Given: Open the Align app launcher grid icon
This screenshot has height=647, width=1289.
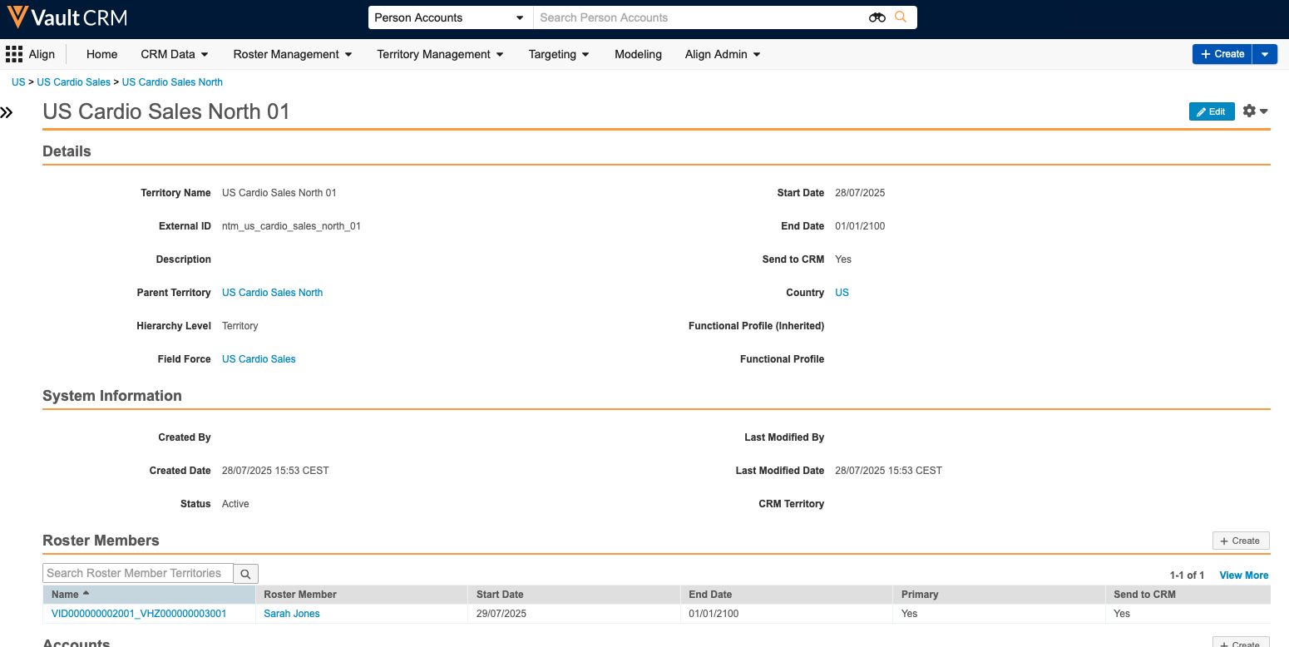Looking at the screenshot, I should [x=14, y=55].
